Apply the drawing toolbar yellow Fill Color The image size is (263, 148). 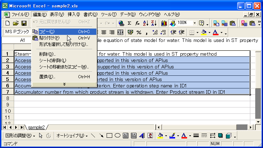coord(160,135)
